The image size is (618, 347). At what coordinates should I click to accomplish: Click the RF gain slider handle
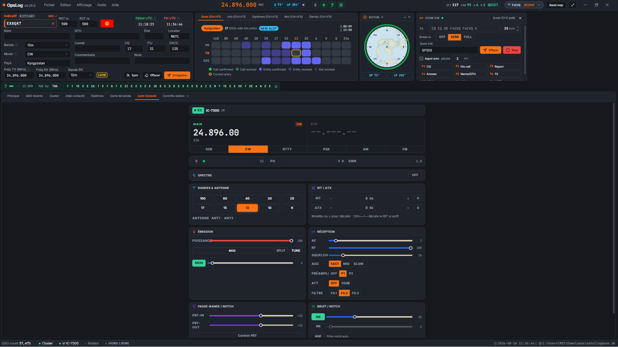coord(410,248)
